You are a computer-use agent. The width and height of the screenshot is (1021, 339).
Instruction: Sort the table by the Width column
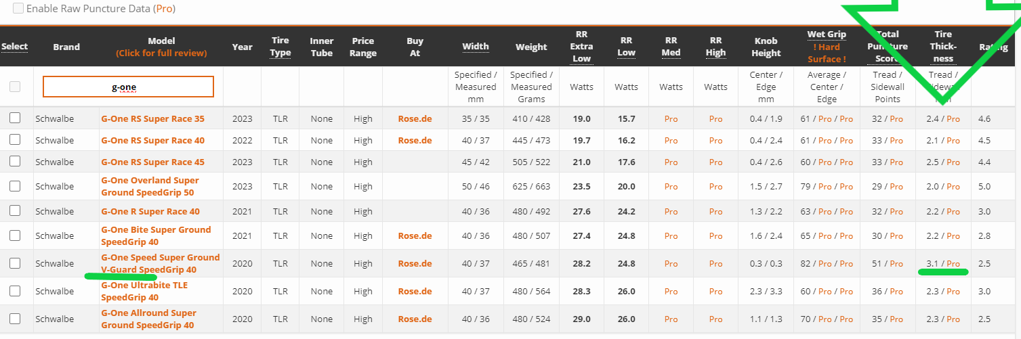tap(476, 47)
